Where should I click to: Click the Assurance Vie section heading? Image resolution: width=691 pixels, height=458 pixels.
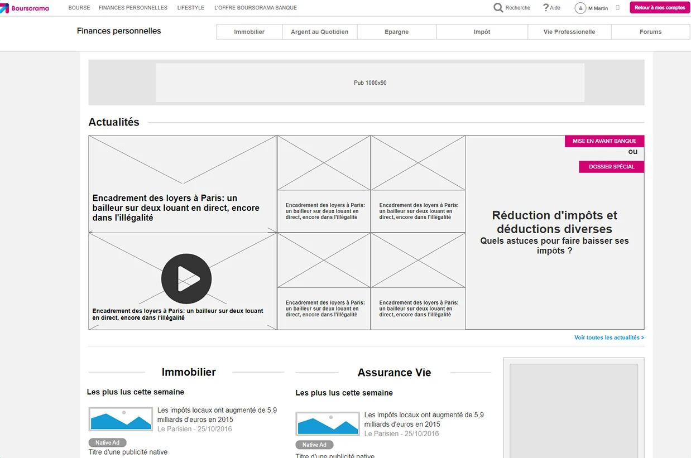point(394,373)
